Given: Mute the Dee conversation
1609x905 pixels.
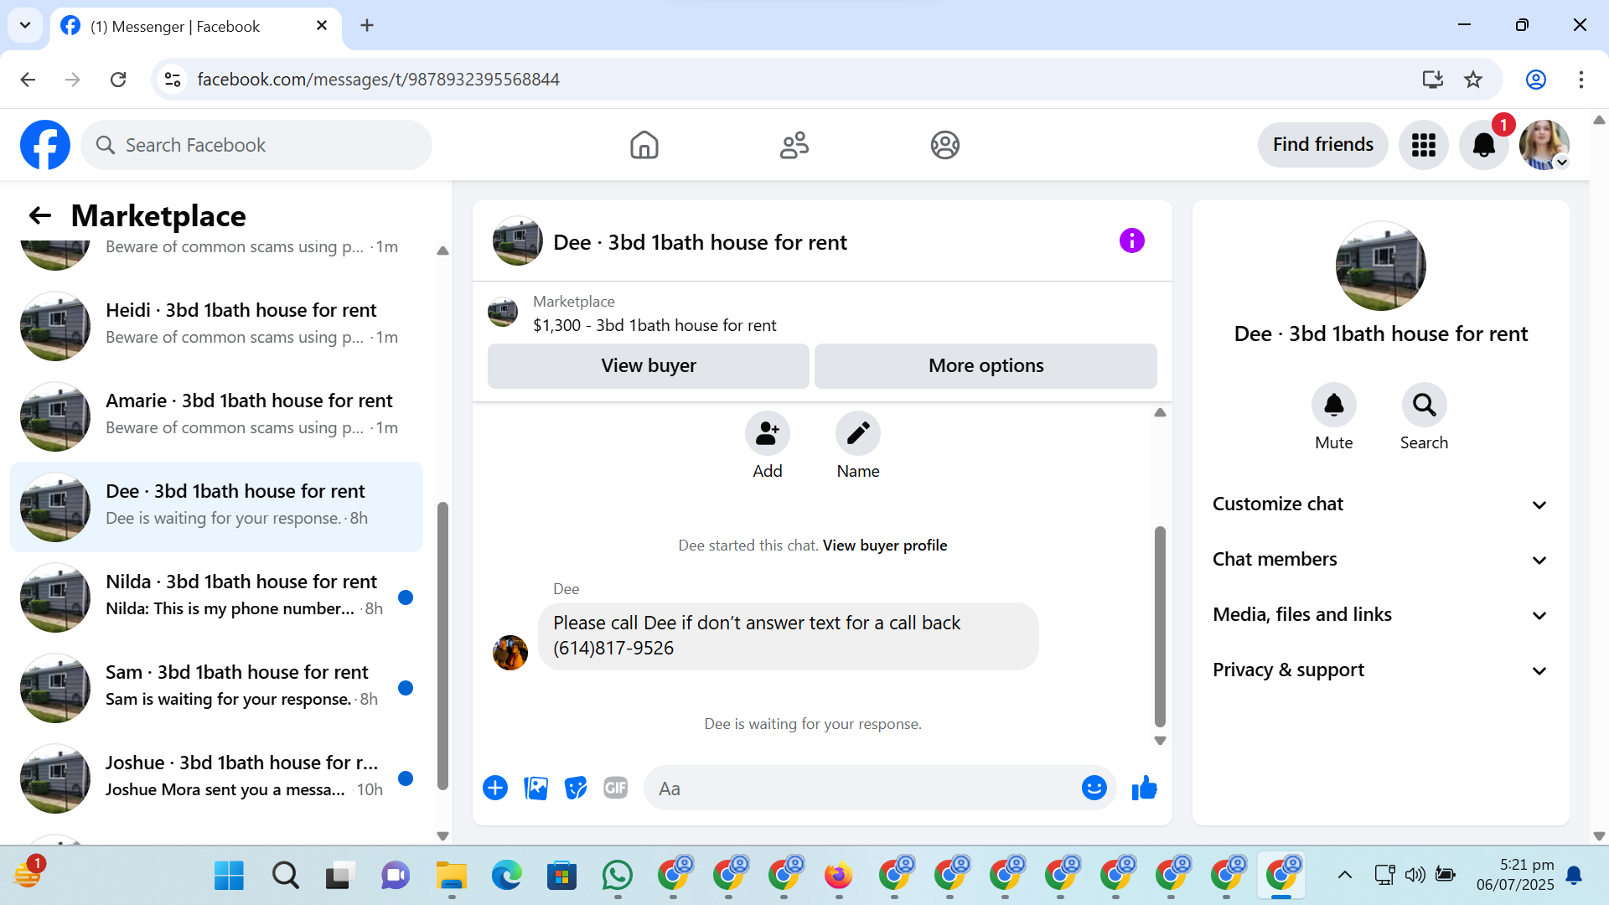Looking at the screenshot, I should click(1333, 406).
